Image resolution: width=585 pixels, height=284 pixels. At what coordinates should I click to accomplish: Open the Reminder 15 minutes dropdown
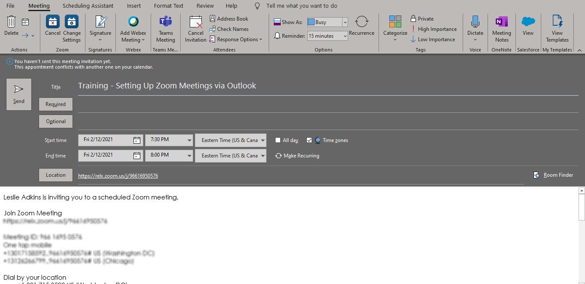[345, 36]
